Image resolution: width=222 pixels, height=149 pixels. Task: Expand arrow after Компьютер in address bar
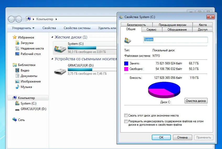pos(56,19)
